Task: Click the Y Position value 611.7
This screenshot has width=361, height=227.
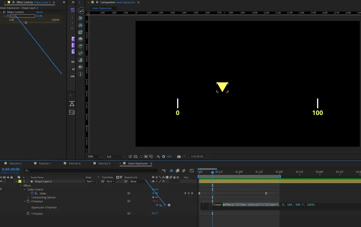Action: pos(155,214)
